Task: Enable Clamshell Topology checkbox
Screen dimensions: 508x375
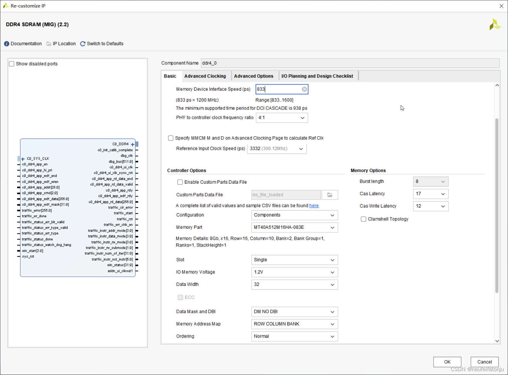Action: click(363, 219)
